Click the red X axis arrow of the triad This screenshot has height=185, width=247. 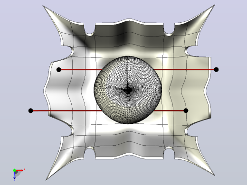pos(19,170)
